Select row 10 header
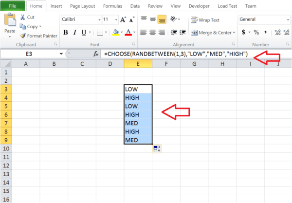The image size is (292, 203). click(6, 148)
